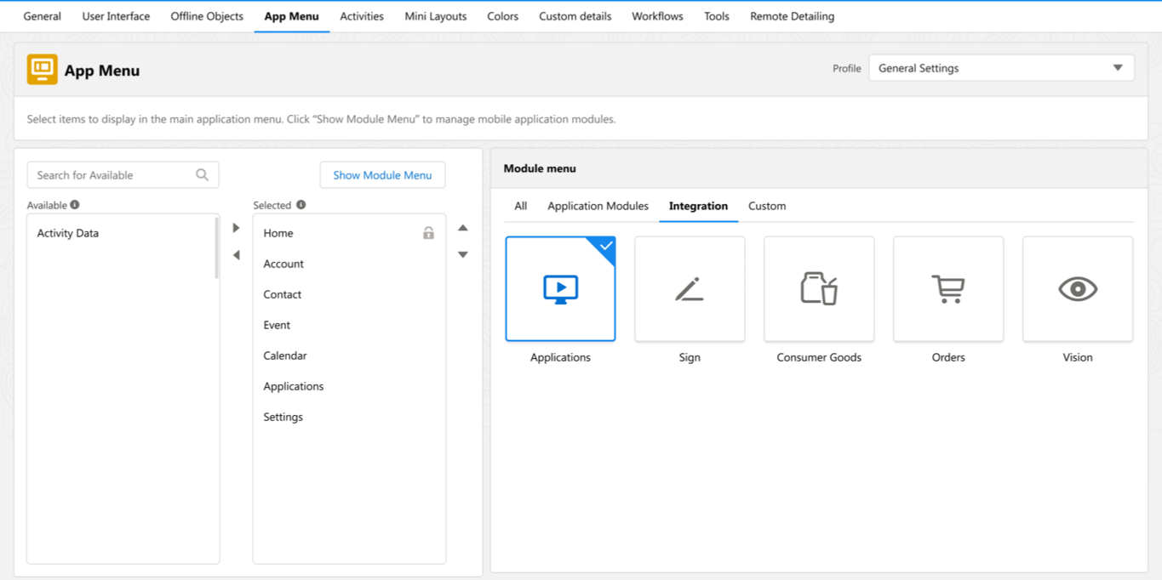Select the Vision eye module icon
Image resolution: width=1162 pixels, height=580 pixels.
point(1078,288)
